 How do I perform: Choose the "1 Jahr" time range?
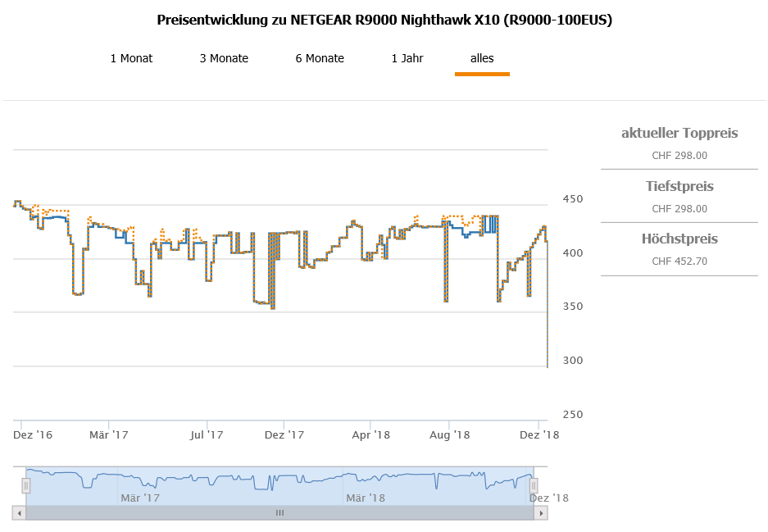pyautogui.click(x=407, y=58)
